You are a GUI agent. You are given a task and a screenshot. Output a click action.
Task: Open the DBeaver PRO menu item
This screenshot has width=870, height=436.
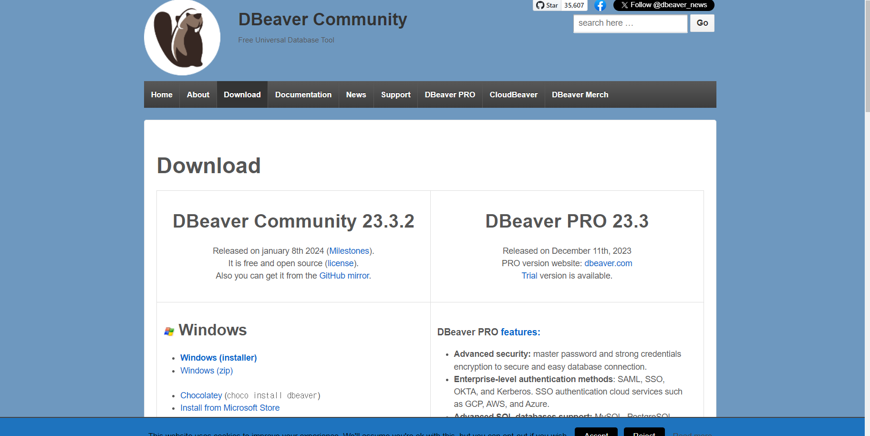450,94
